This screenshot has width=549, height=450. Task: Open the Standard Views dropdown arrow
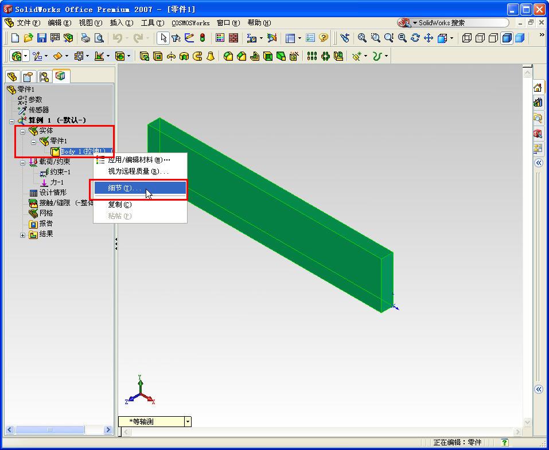click(x=451, y=38)
